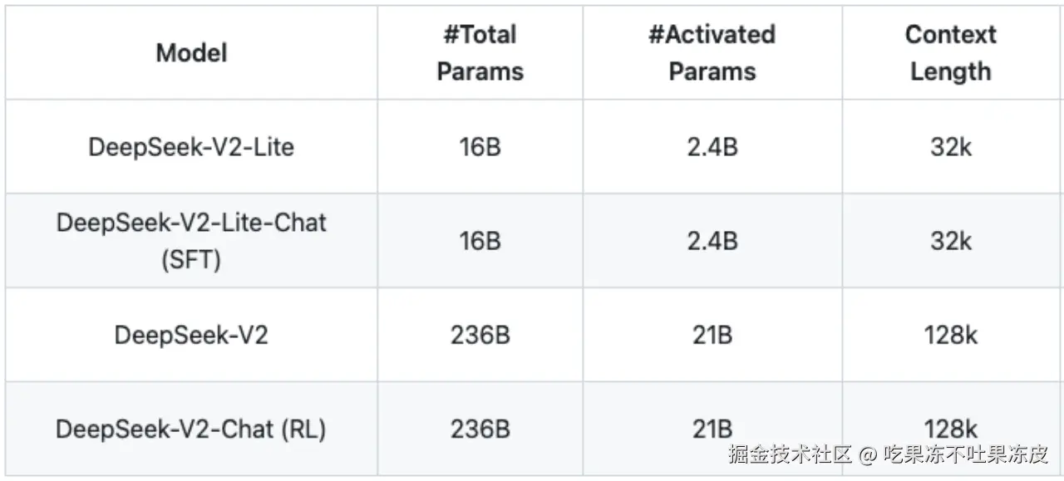Click the 掘金技术社区 watermark text

point(791,454)
